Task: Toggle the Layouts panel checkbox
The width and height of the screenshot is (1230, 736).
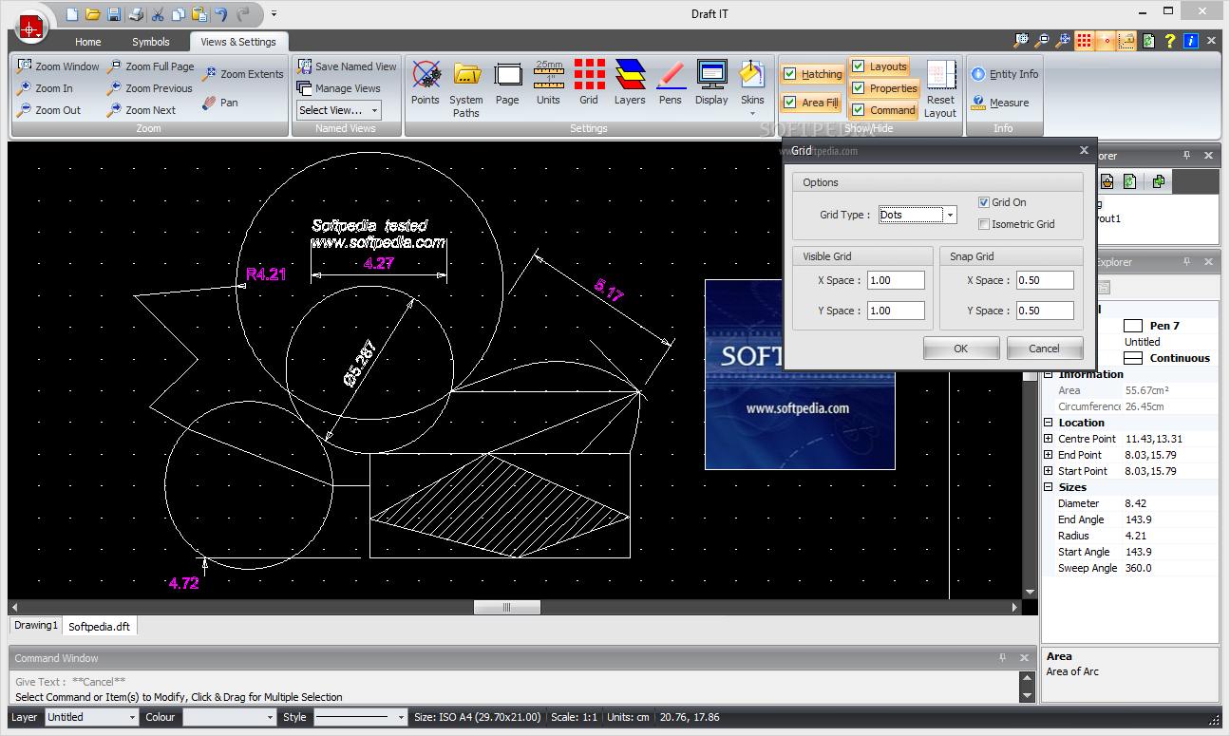Action: pos(859,66)
